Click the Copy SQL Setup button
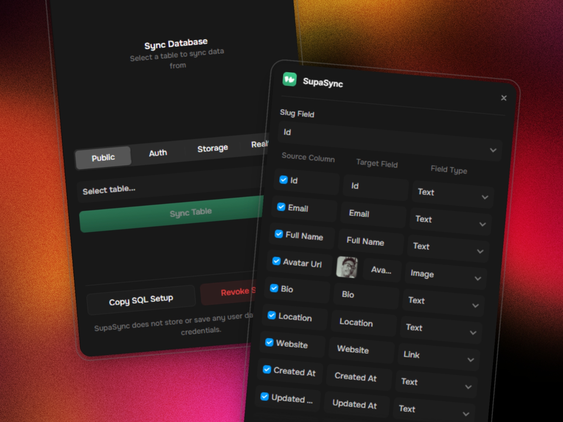 click(141, 299)
